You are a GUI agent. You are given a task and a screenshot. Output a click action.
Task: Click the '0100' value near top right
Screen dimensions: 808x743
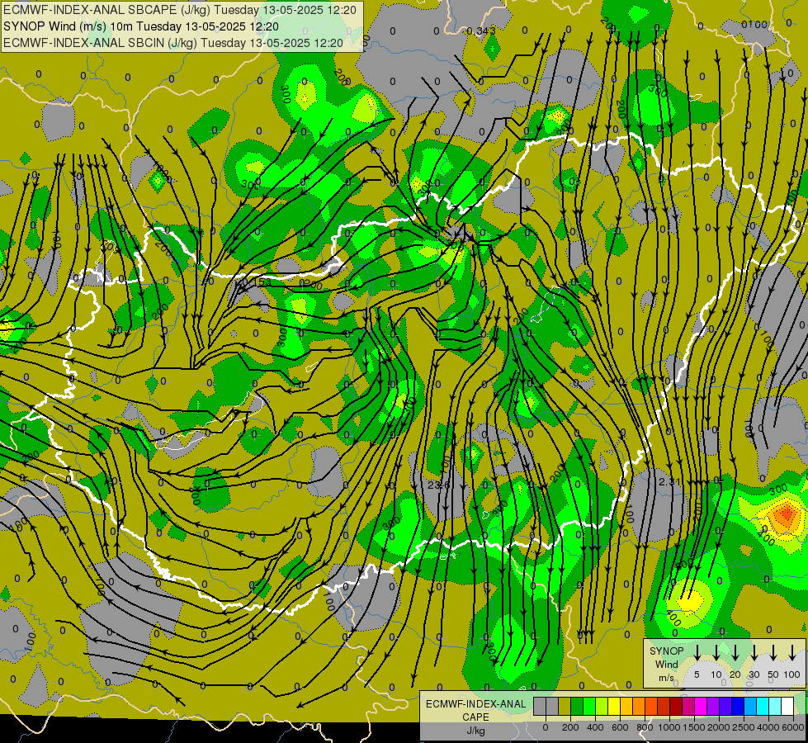[x=754, y=25]
